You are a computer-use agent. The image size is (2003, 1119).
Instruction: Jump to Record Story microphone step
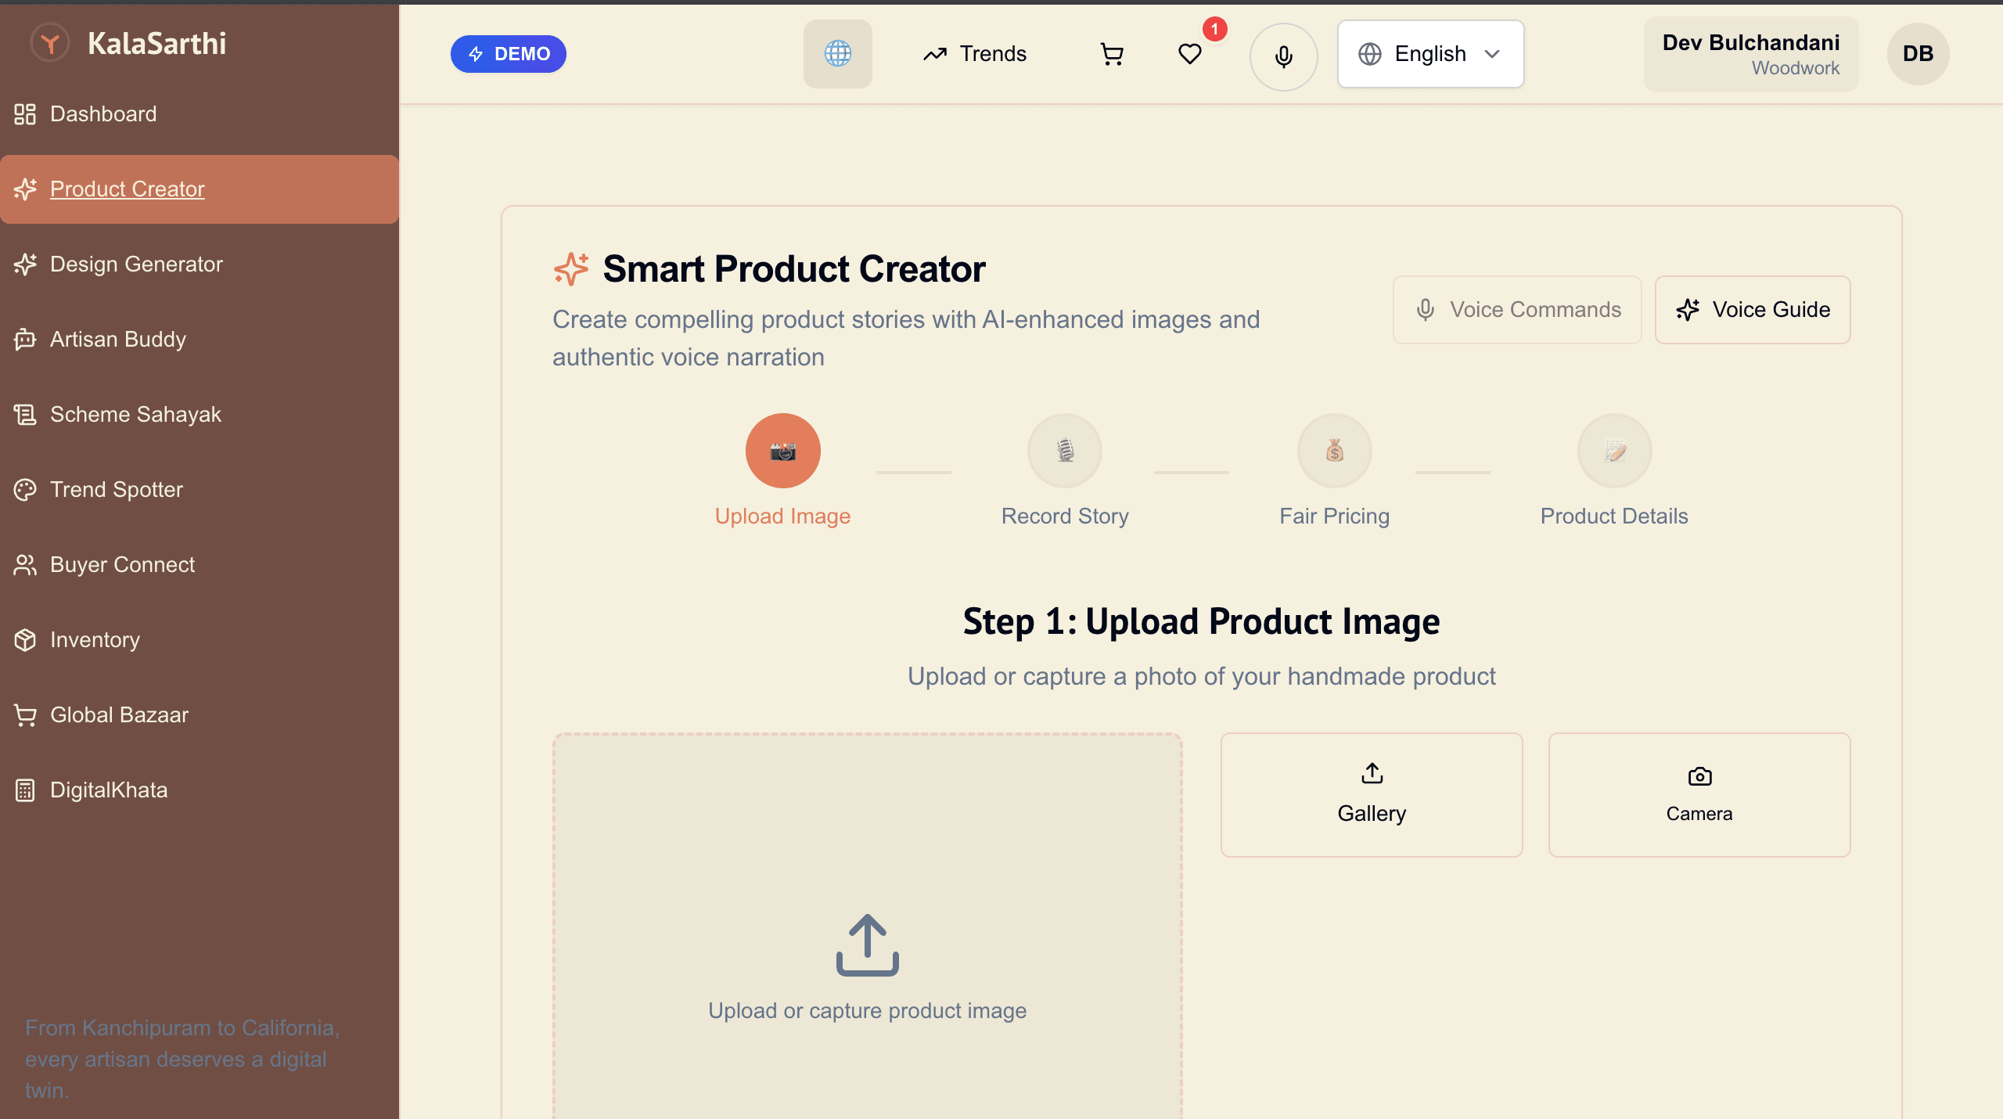tap(1065, 451)
